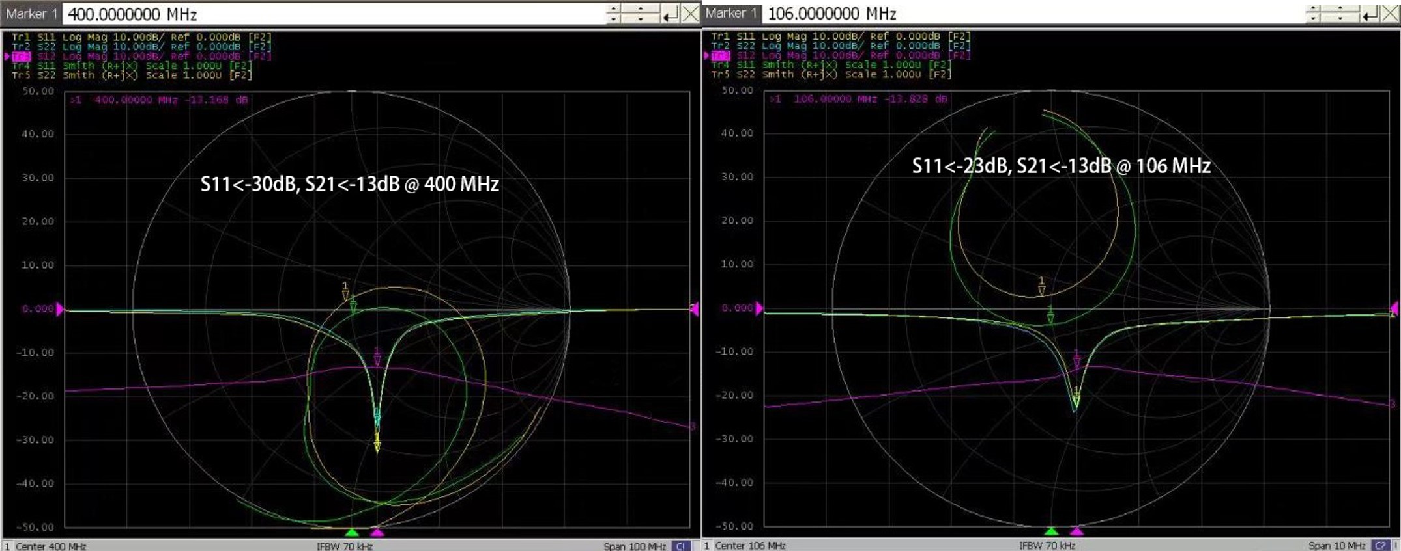
Task: Click Center 400 MHz label in status bar
Action: [51, 546]
